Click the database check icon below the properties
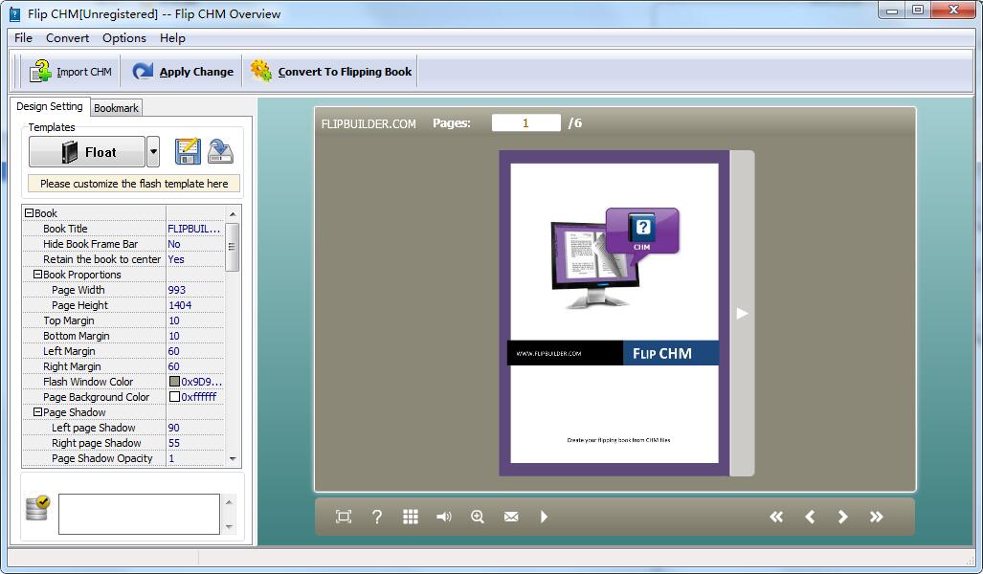This screenshot has height=574, width=983. (x=37, y=508)
